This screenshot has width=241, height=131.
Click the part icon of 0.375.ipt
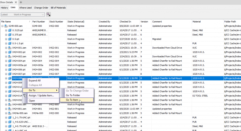pos(10,35)
